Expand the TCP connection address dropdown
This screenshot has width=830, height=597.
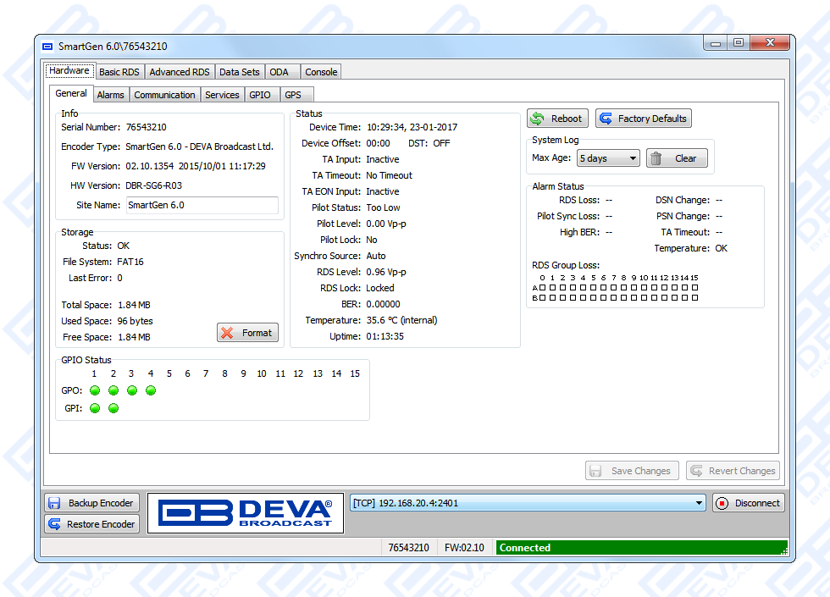pyautogui.click(x=699, y=503)
